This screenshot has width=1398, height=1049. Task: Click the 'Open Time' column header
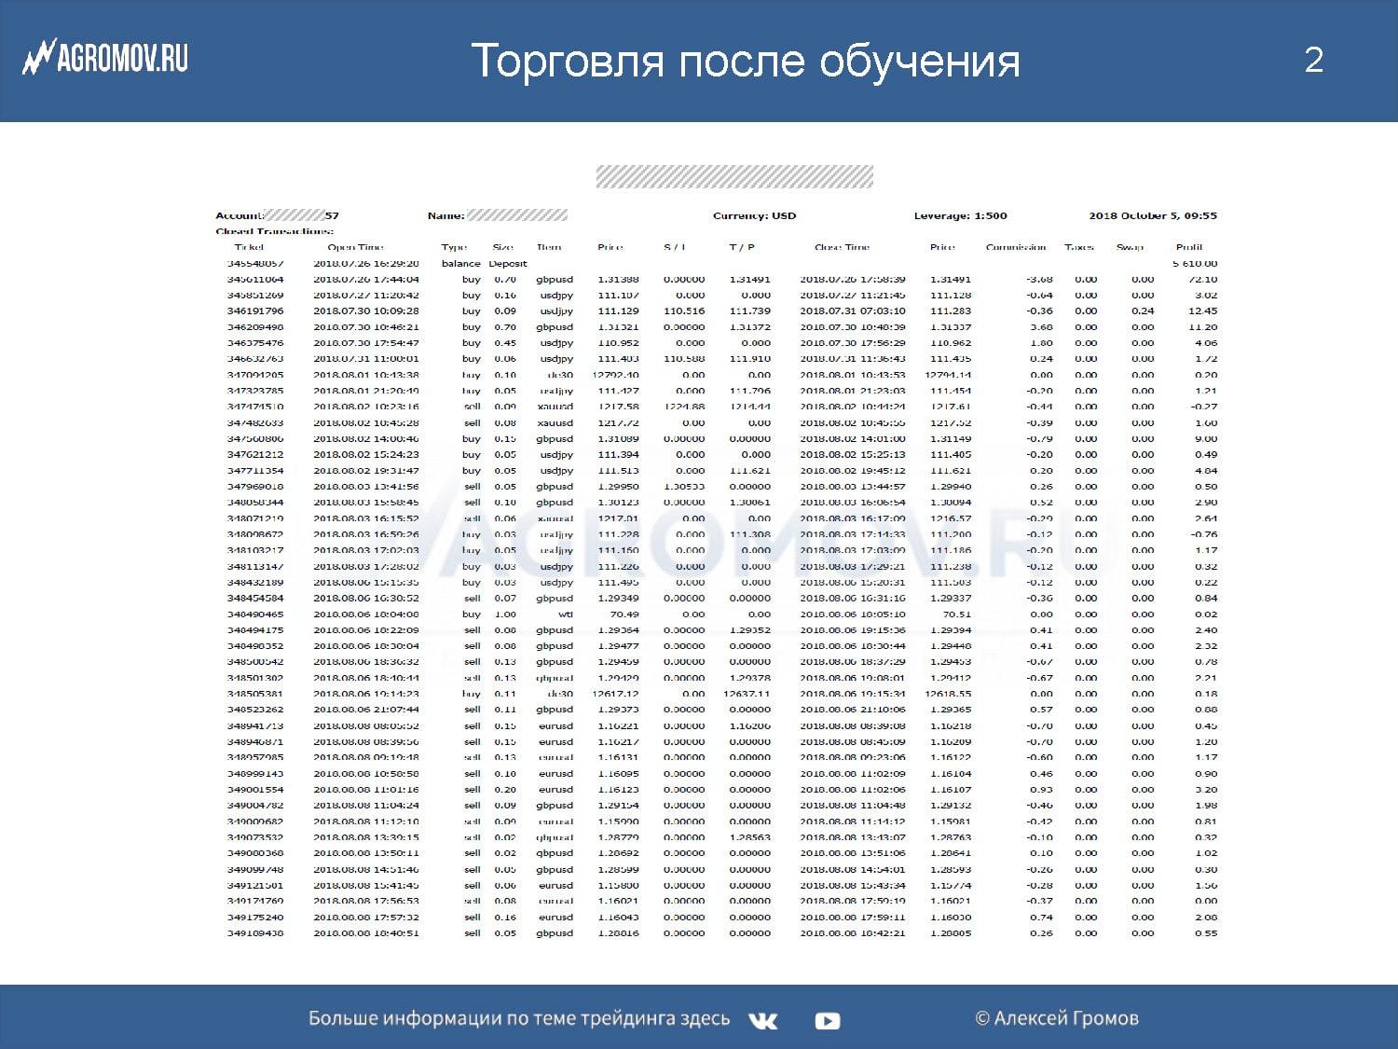click(x=355, y=247)
